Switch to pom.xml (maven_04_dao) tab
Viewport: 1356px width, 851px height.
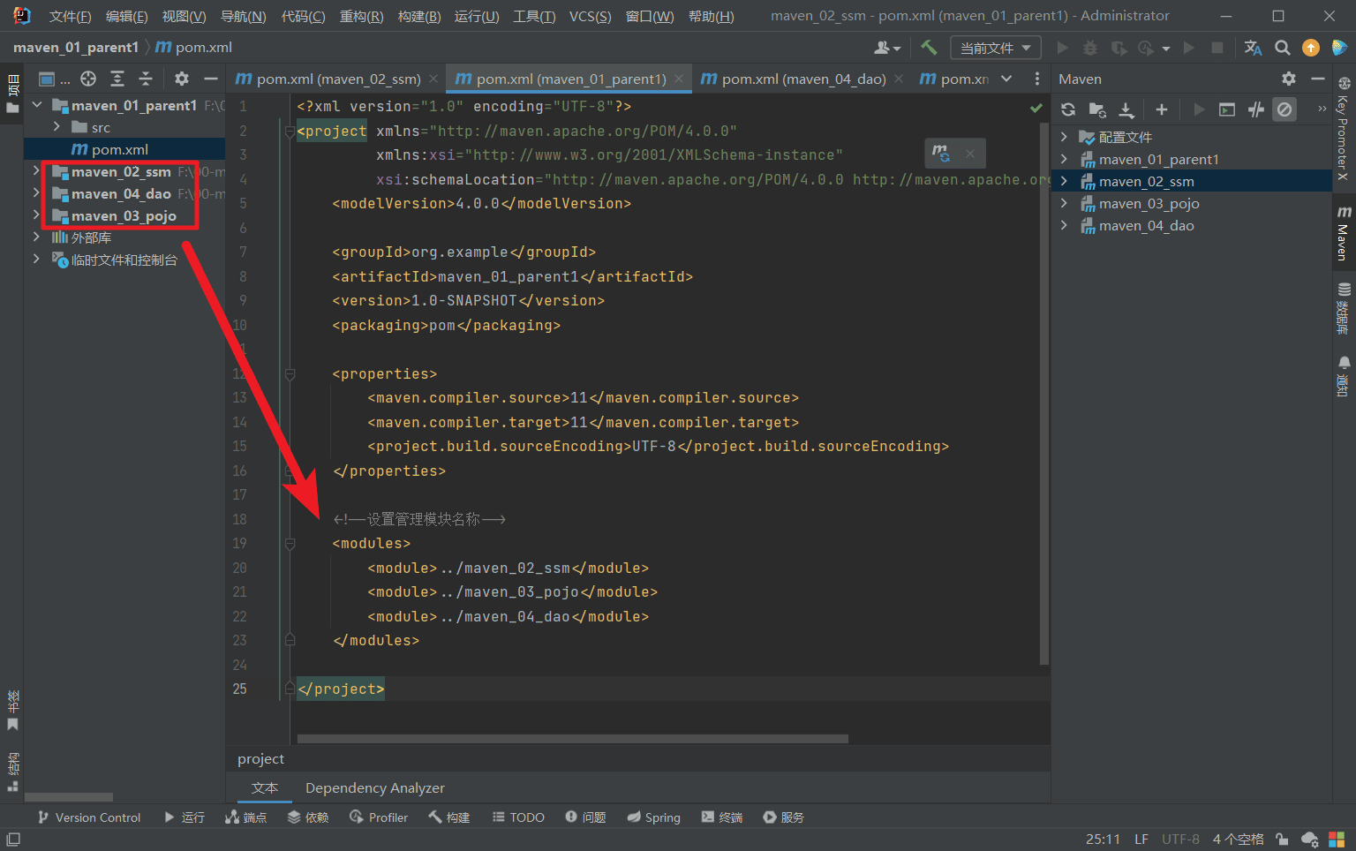coord(802,79)
